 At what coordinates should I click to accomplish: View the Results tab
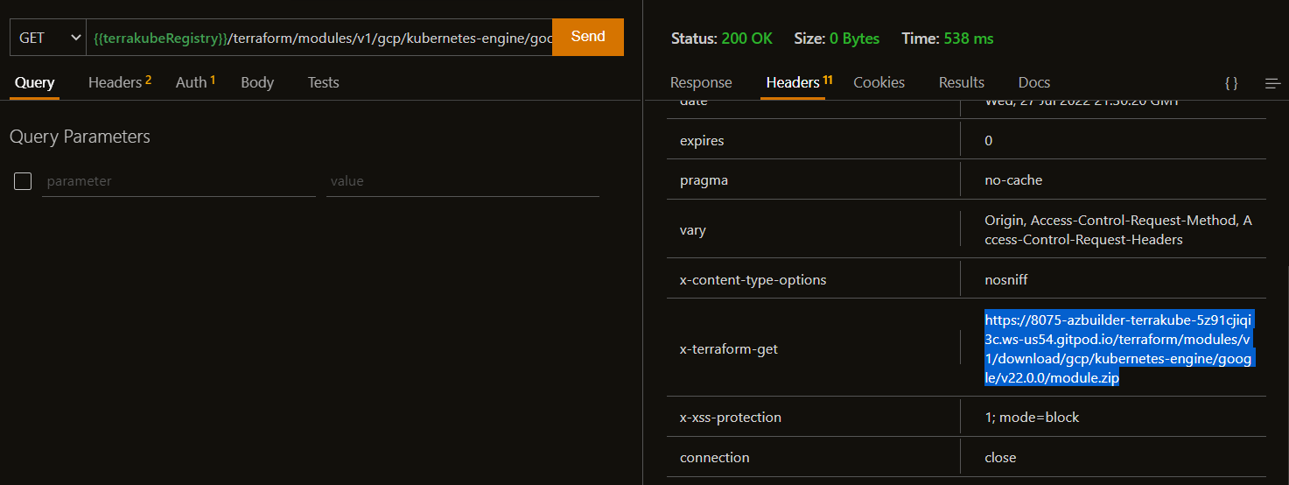[x=961, y=83]
